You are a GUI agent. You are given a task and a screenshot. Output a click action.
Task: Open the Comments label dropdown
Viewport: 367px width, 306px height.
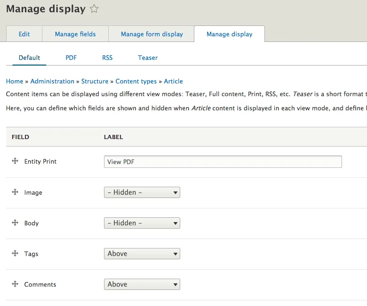click(142, 284)
